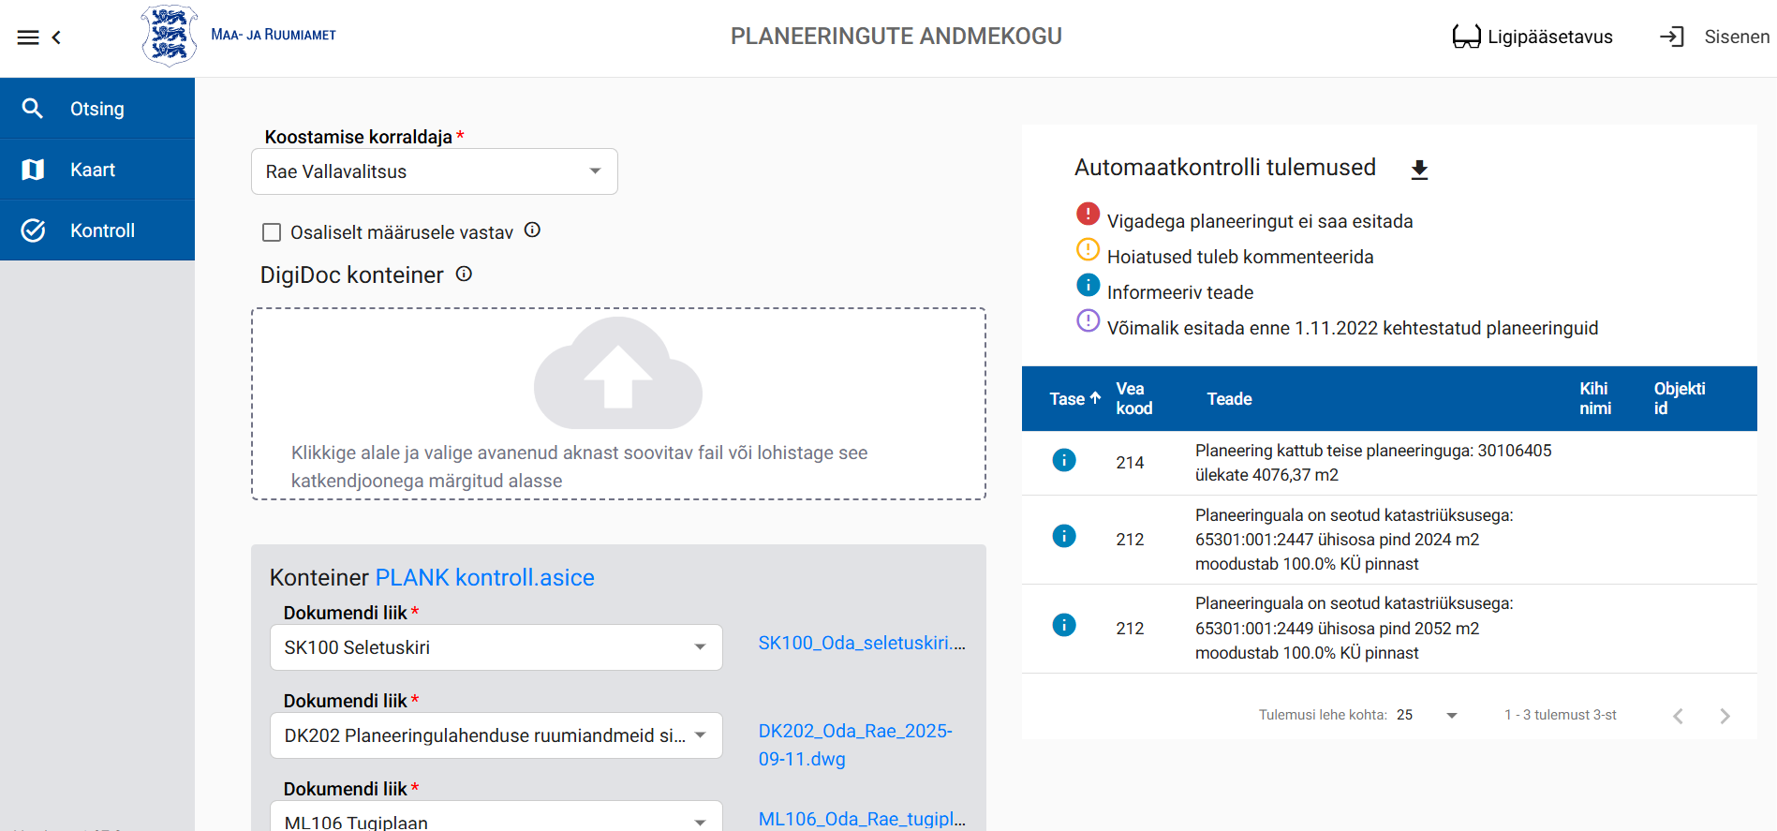Expand the DK202 Planeeringulahenduse document type dropdown
Image resolution: width=1777 pixels, height=831 pixels.
tap(496, 735)
